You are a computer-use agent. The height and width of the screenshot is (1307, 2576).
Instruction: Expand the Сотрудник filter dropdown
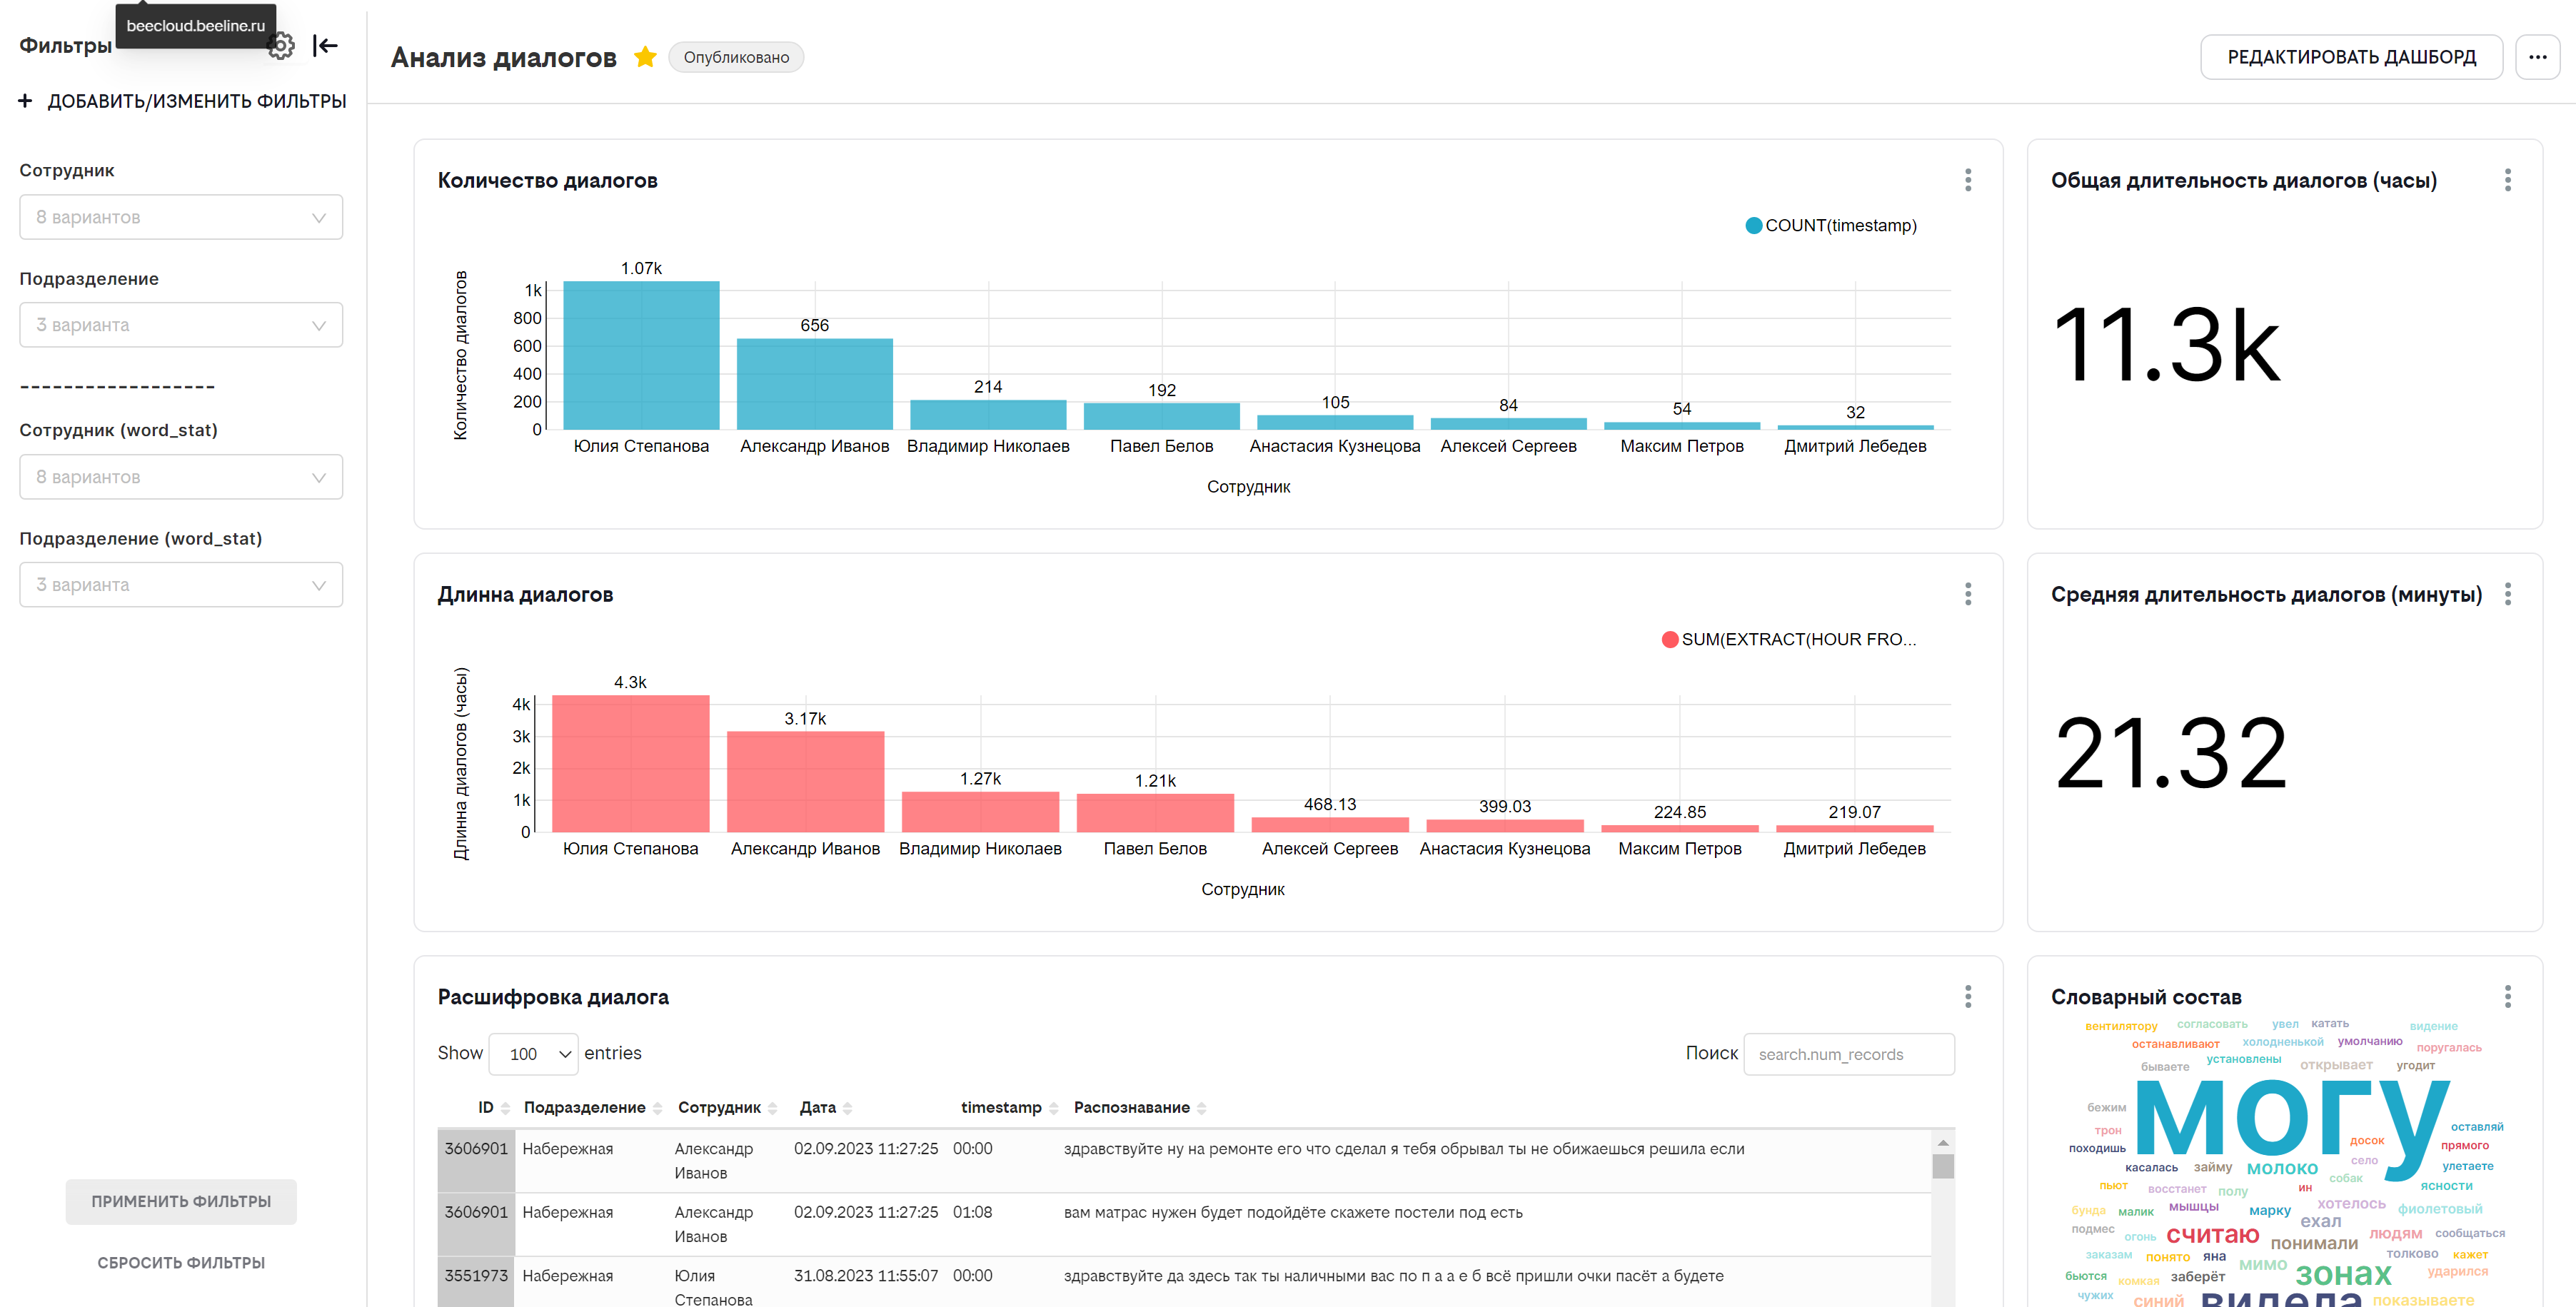181,217
